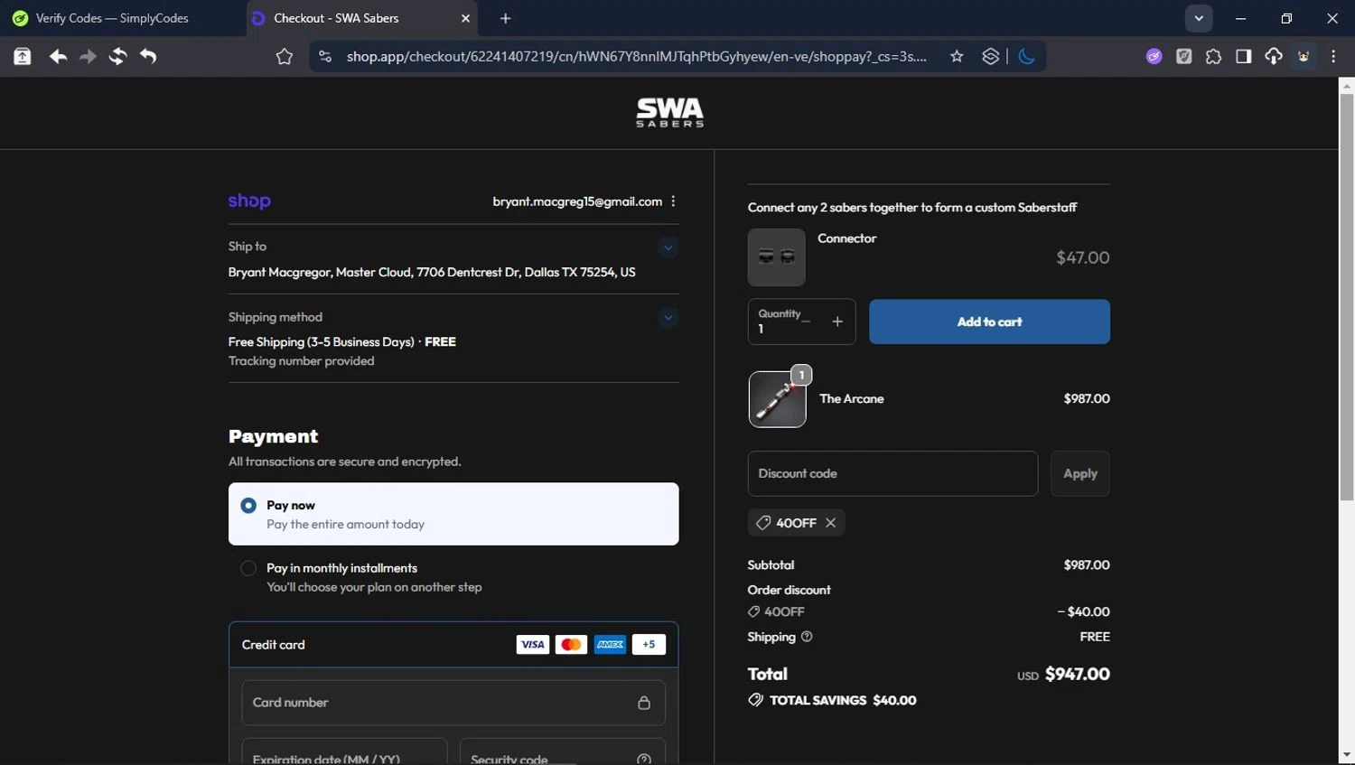
Task: Close the Checkout - SWA Sabers tab
Action: point(466,18)
